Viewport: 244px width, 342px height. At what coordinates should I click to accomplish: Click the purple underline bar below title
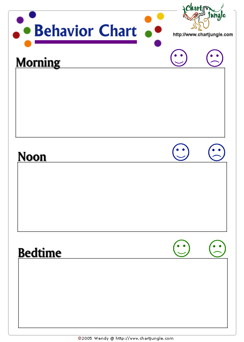(85, 42)
